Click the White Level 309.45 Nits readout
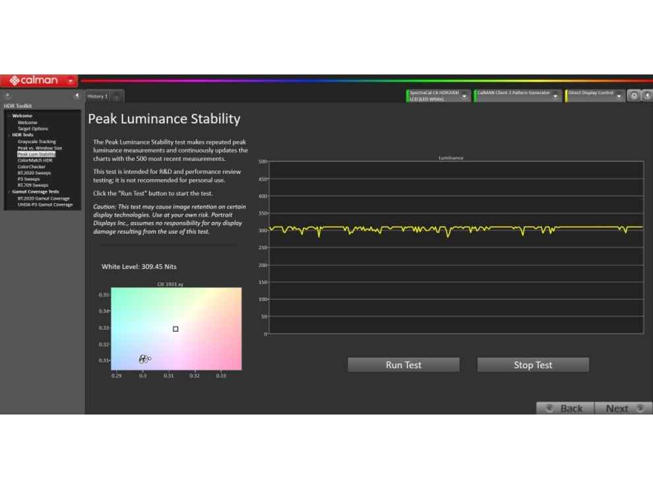This screenshot has width=653, height=489. (x=139, y=267)
